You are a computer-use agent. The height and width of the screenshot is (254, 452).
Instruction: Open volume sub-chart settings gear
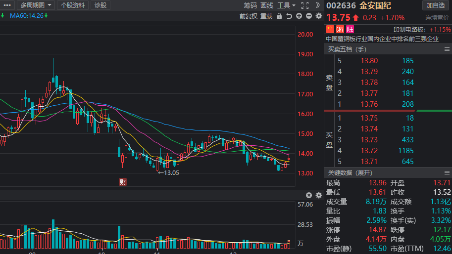(x=318, y=195)
